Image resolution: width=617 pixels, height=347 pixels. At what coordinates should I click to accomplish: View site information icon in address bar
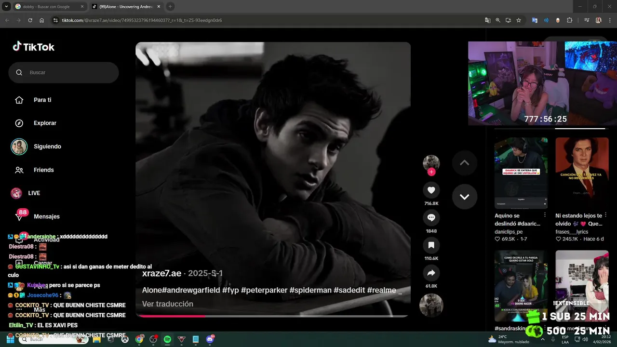[x=55, y=20]
